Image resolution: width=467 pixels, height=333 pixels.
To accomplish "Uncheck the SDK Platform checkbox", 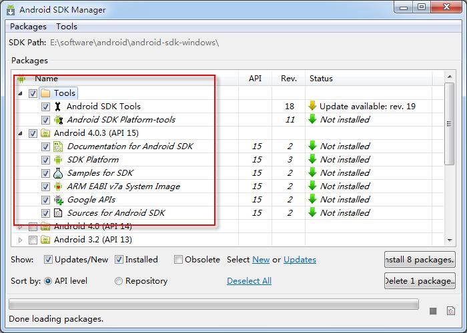I will pos(45,160).
